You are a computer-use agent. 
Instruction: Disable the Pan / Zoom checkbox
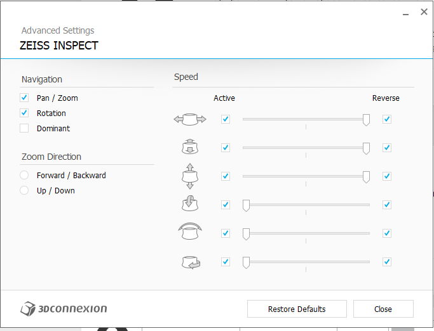coord(24,98)
